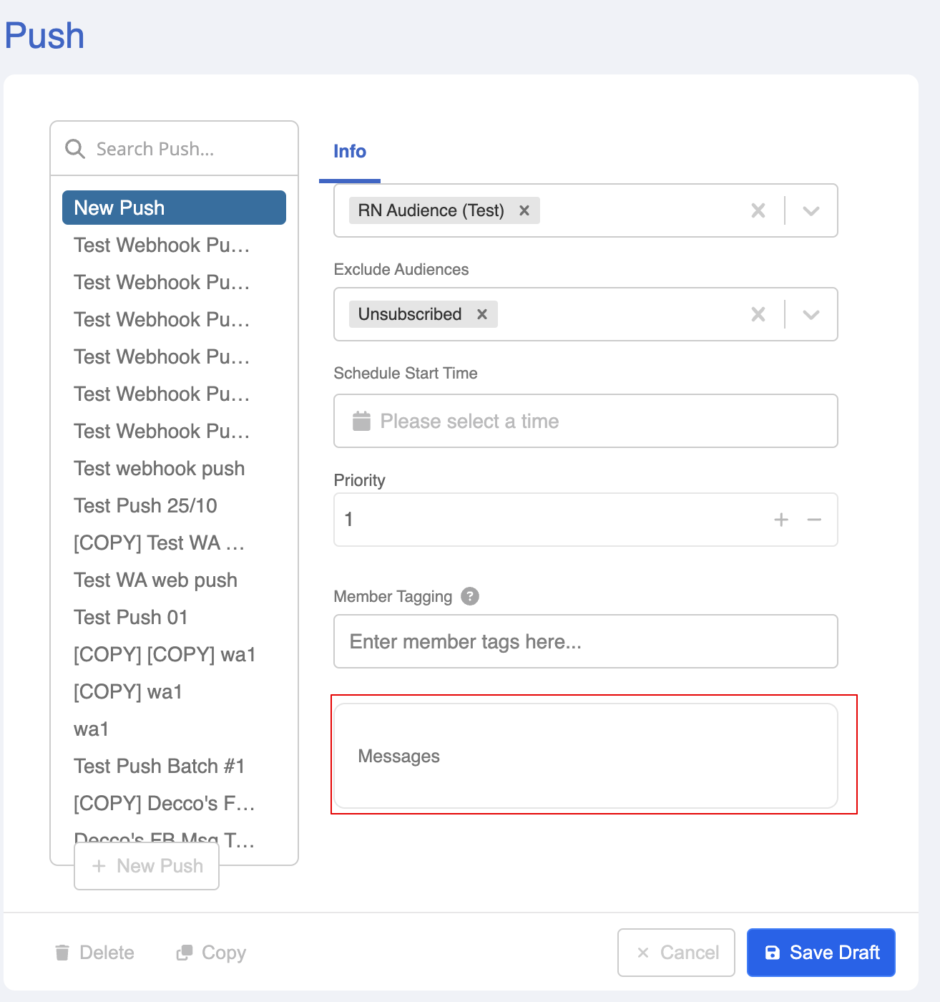940x1002 pixels.
Task: Remove the RN Audience (Test) tag
Action: pos(524,210)
